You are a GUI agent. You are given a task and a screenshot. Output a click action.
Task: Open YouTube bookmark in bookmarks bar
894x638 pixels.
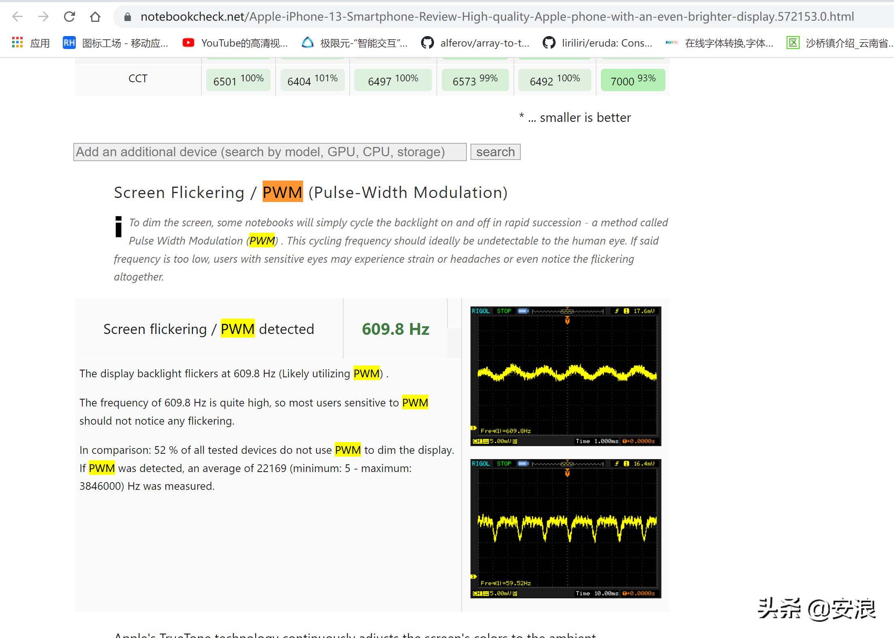pos(235,43)
